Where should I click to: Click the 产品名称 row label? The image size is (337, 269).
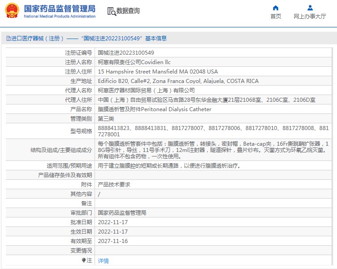tap(81, 109)
